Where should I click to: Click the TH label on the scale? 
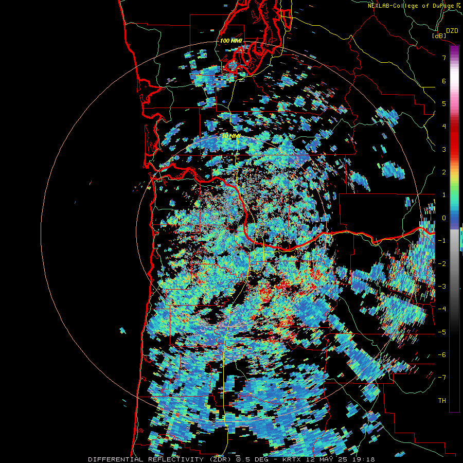[442, 401]
